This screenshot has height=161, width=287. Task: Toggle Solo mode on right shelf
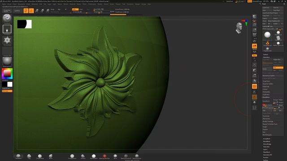[x=254, y=102]
